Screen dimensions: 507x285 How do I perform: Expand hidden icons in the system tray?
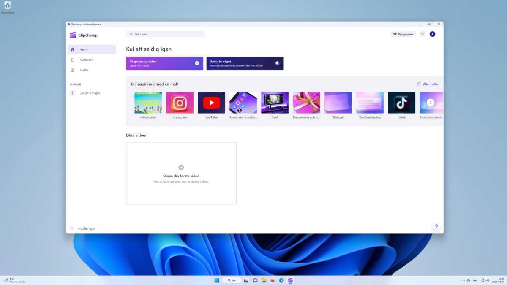point(463,280)
